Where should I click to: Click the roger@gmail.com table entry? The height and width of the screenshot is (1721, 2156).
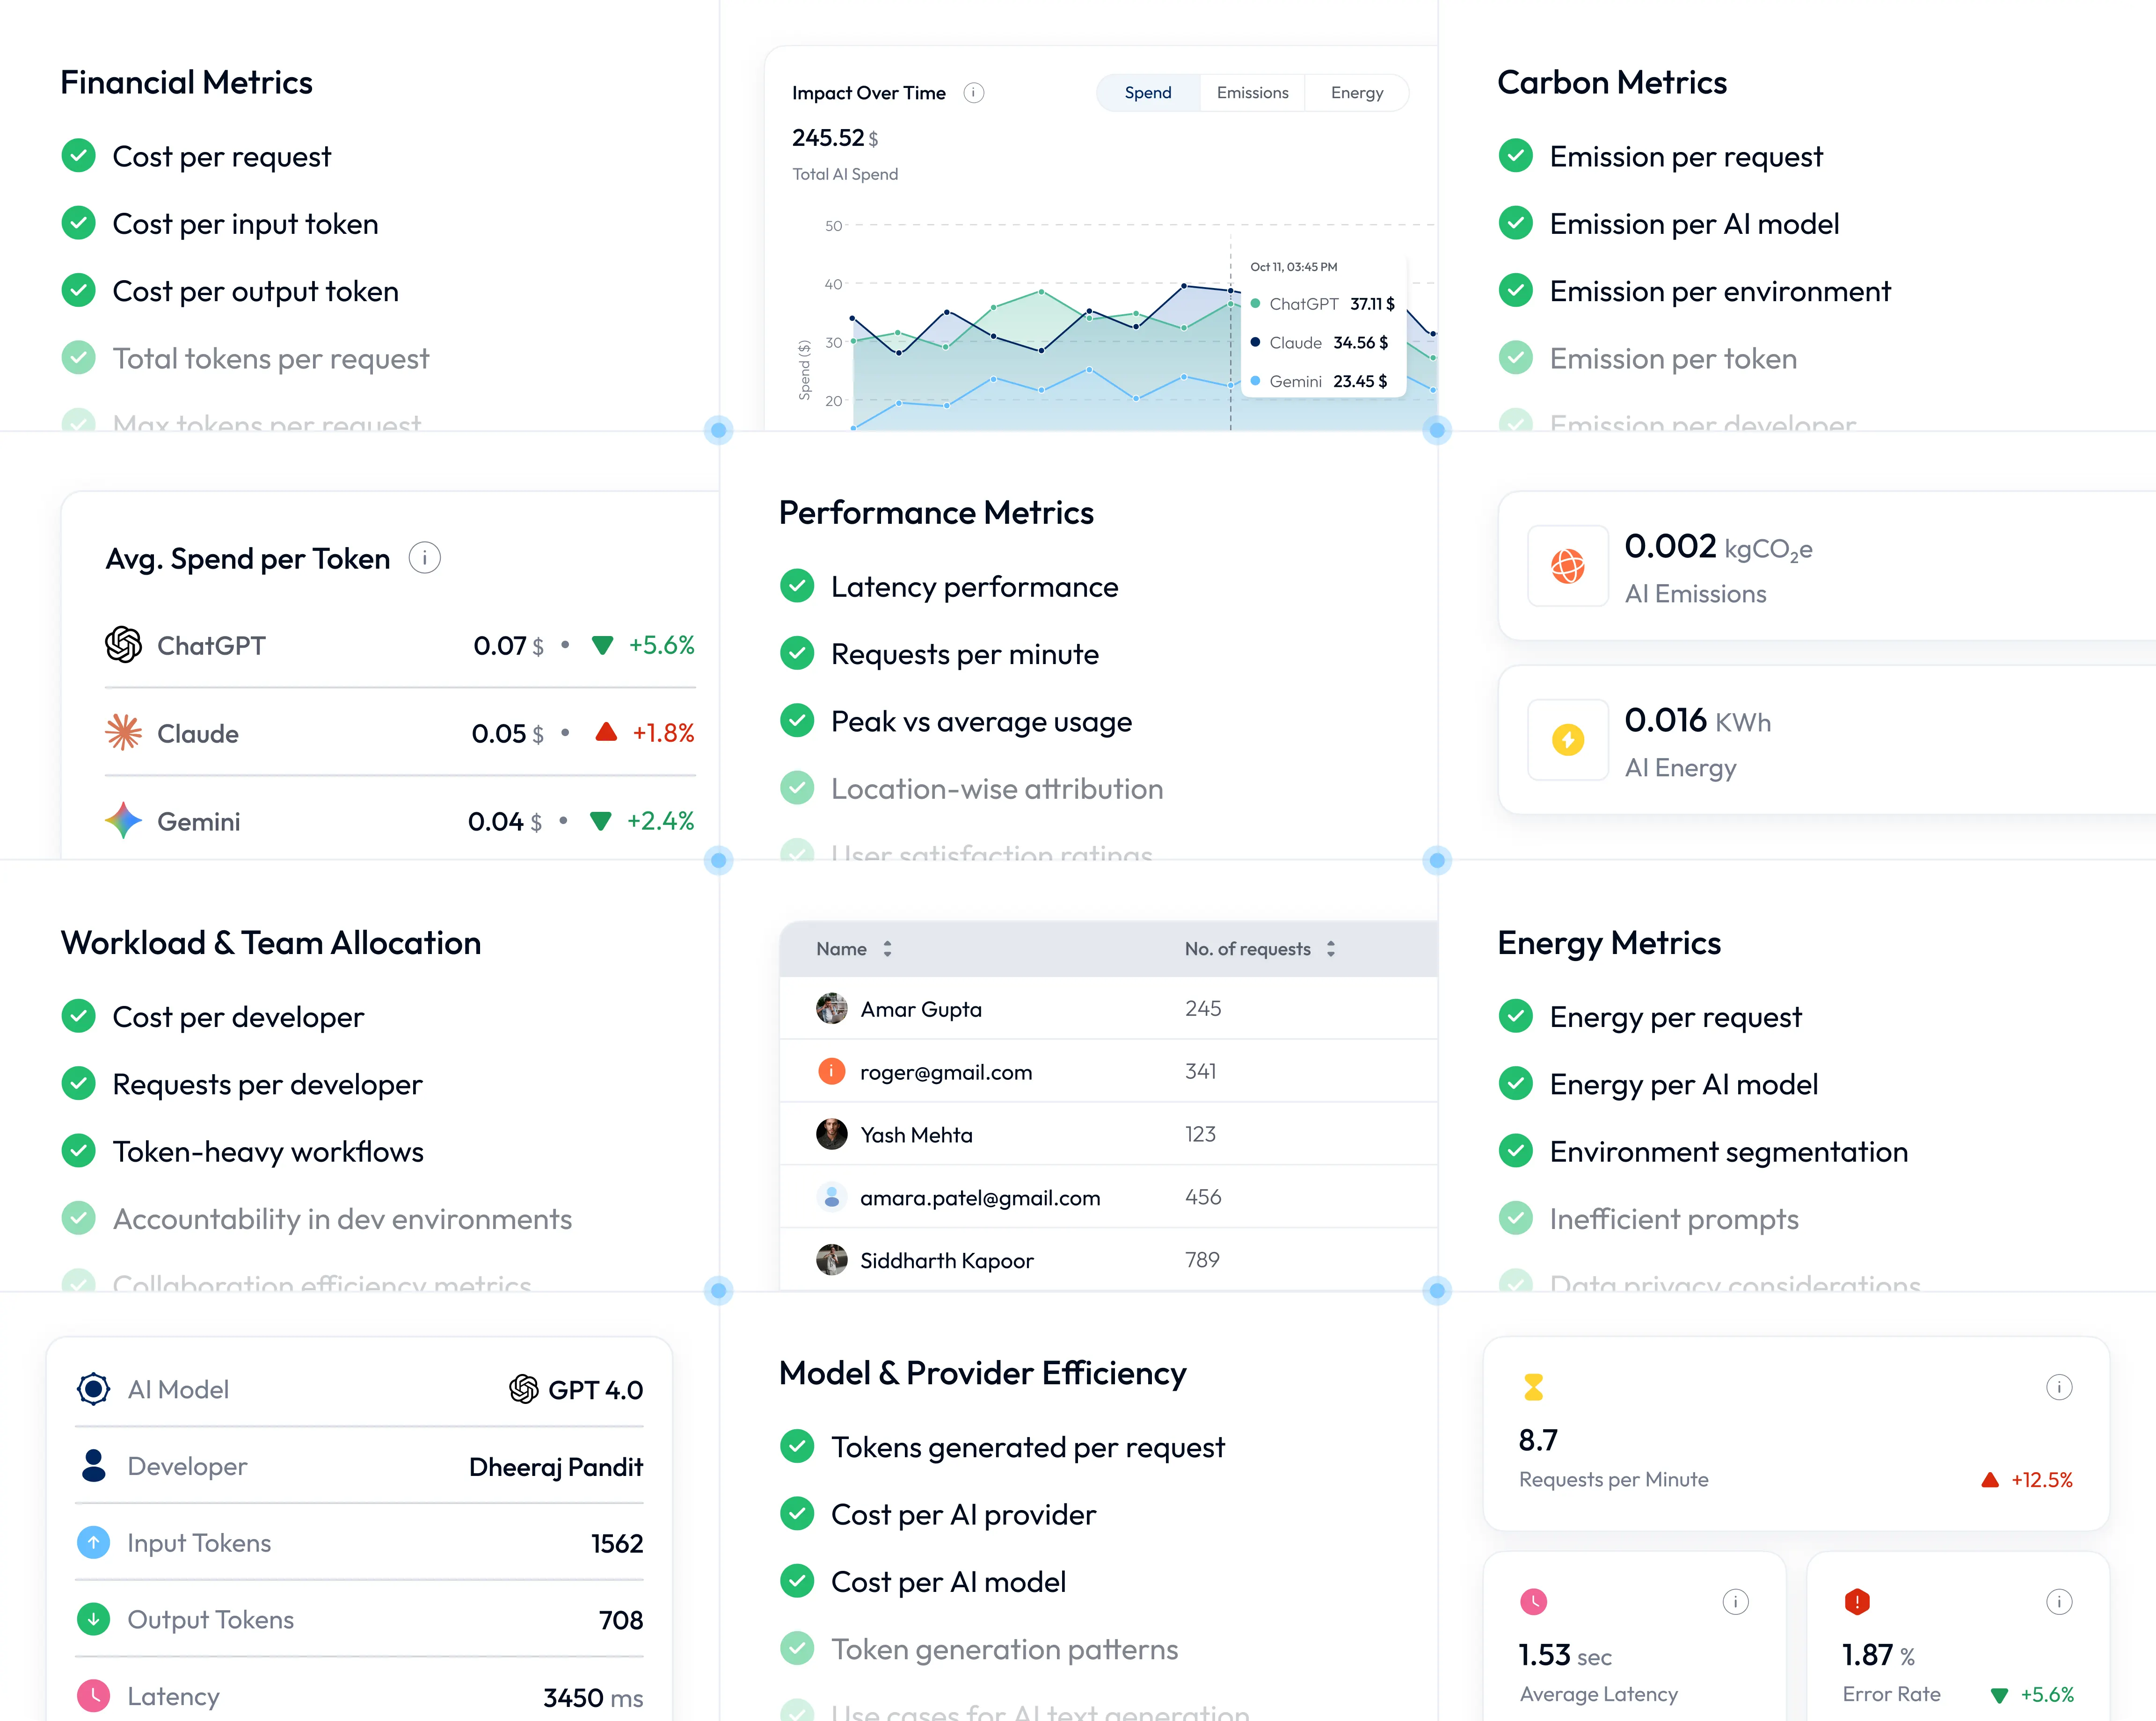[946, 1072]
